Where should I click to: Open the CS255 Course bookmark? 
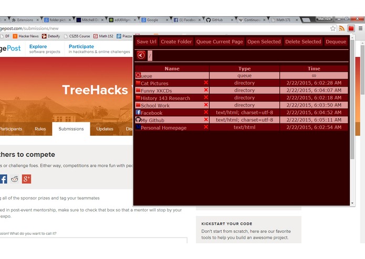pos(77,36)
